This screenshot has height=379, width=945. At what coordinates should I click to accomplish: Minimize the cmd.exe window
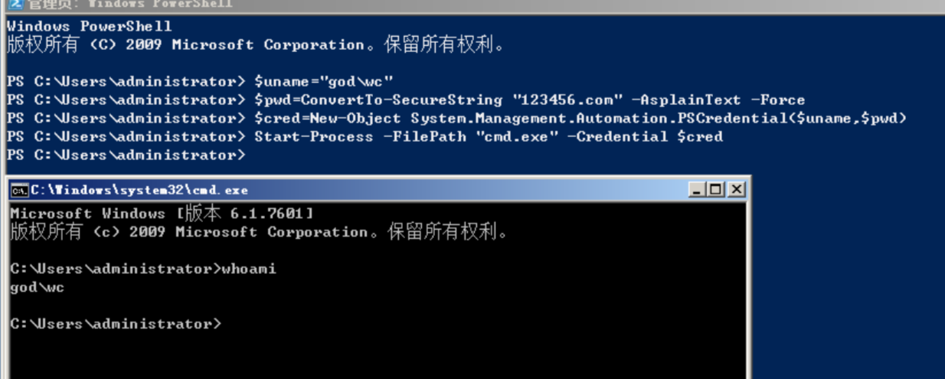pyautogui.click(x=696, y=189)
